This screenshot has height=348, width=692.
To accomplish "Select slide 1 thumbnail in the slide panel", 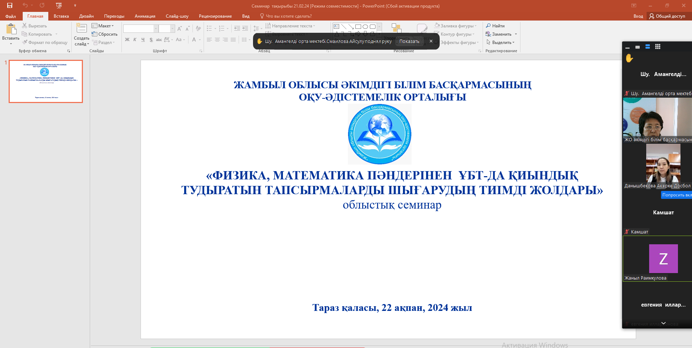I will [x=46, y=81].
